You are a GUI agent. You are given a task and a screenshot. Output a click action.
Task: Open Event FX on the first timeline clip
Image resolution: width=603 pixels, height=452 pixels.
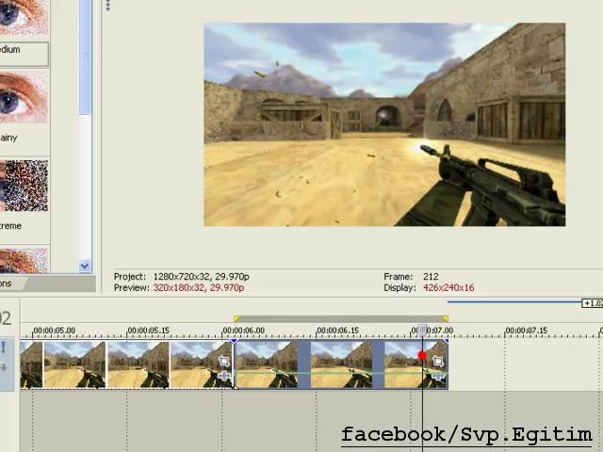[x=224, y=376]
